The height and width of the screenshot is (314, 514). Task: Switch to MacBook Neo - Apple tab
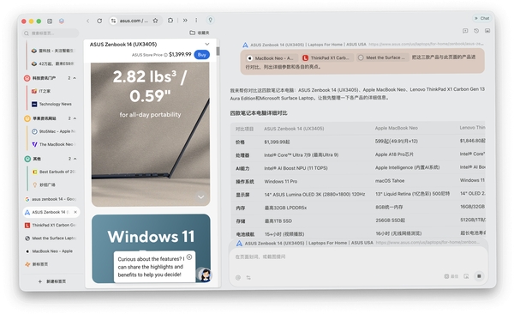[x=51, y=251]
